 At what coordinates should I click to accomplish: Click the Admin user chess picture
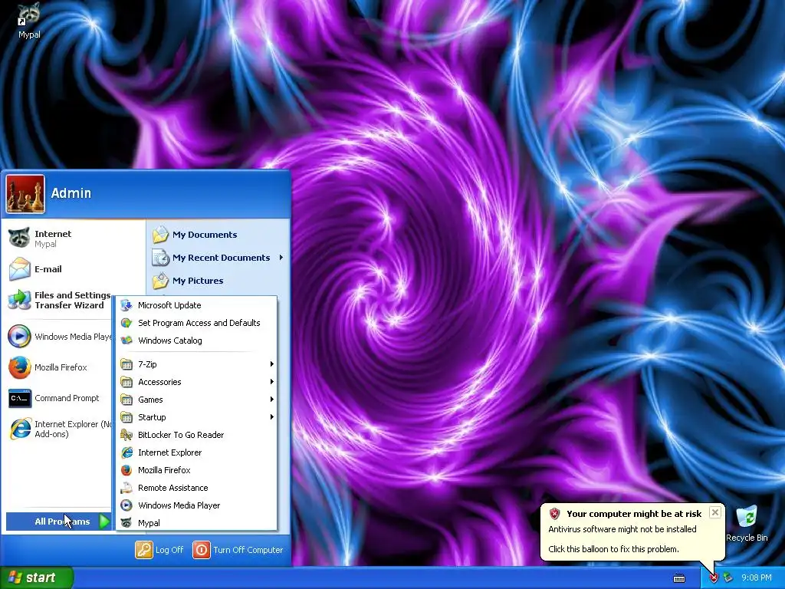25,193
